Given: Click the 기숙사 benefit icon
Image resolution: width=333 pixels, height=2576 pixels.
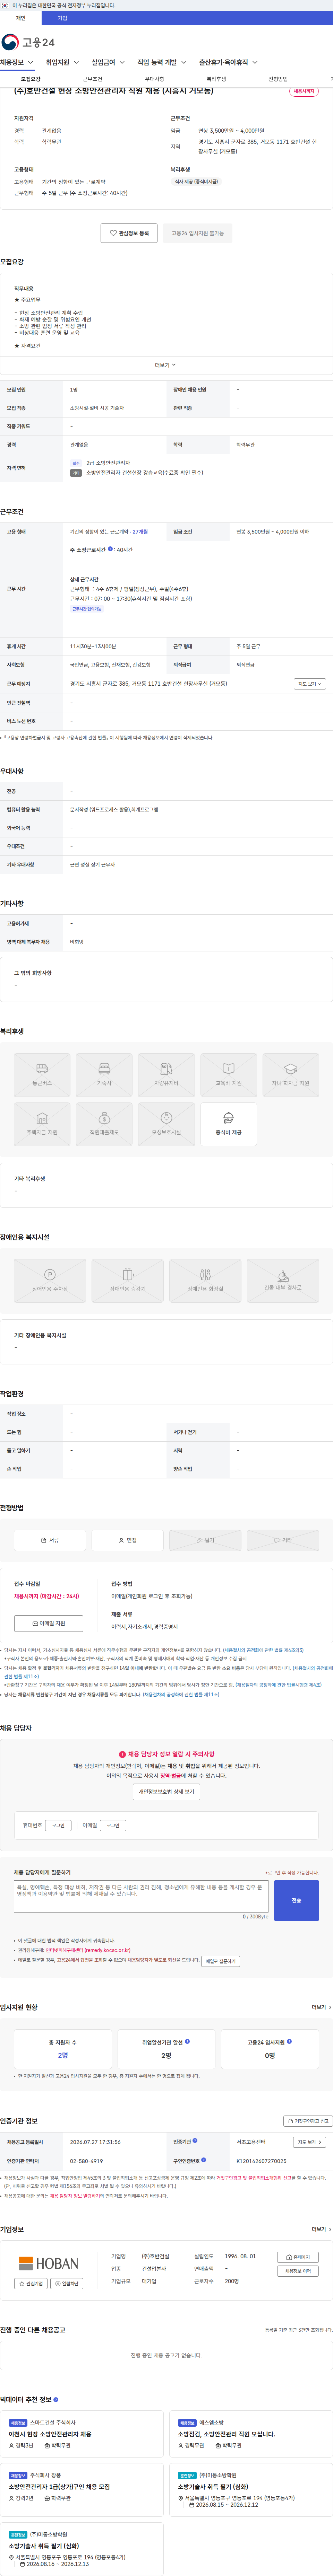Looking at the screenshot, I should pyautogui.click(x=104, y=1075).
